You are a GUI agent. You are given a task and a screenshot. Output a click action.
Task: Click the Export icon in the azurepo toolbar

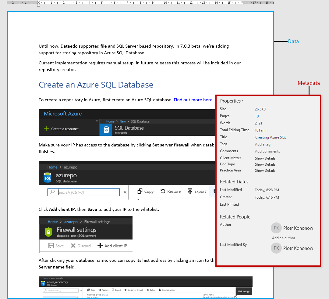point(190,191)
